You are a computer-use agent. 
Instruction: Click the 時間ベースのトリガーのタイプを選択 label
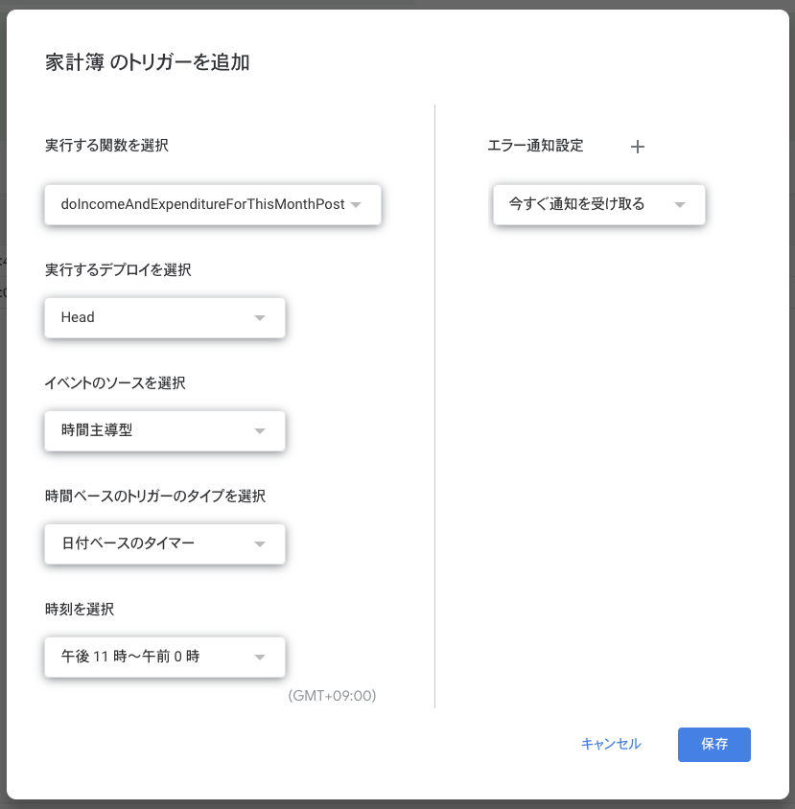(155, 497)
